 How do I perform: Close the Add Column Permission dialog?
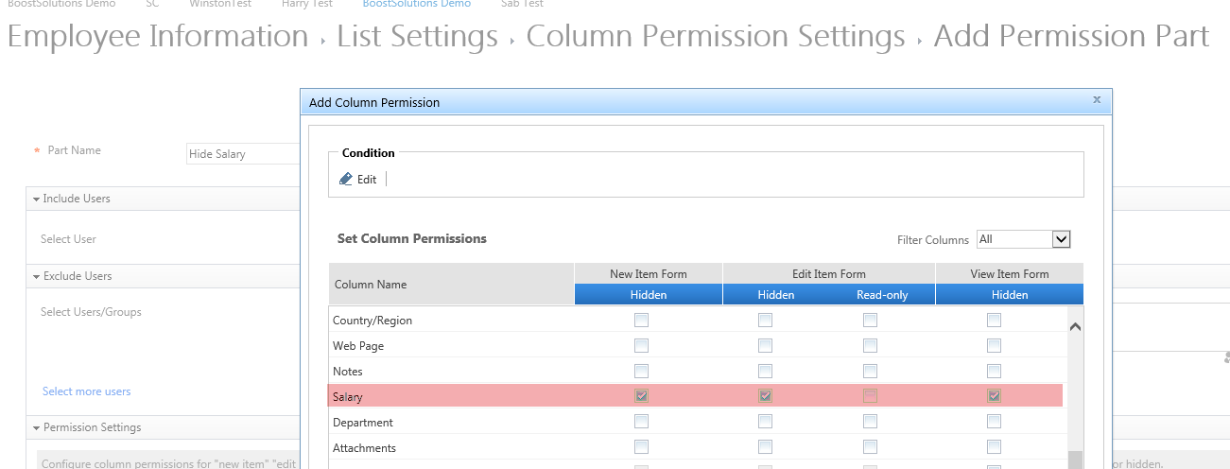click(x=1097, y=99)
